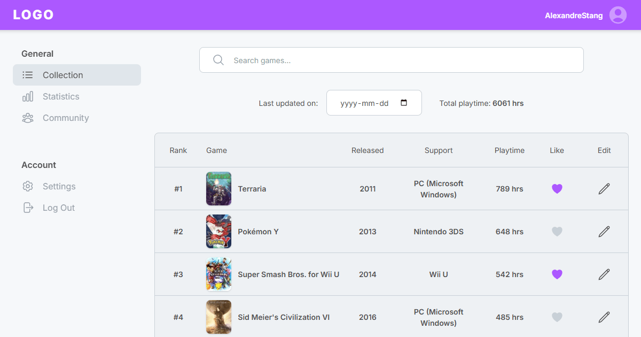This screenshot has width=641, height=337.
Task: Open the Civilization VI cover art
Action: click(219, 317)
